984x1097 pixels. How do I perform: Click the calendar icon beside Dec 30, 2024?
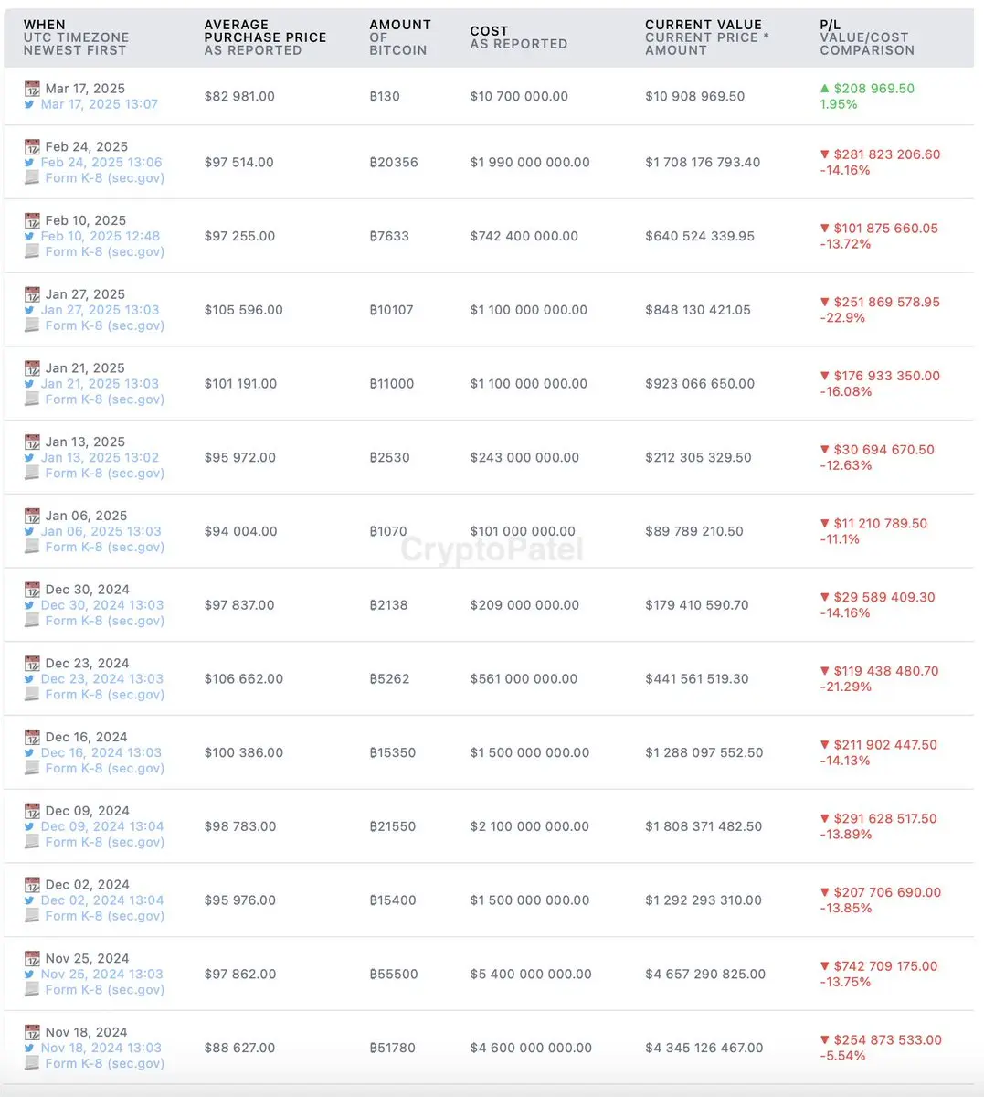pos(32,590)
